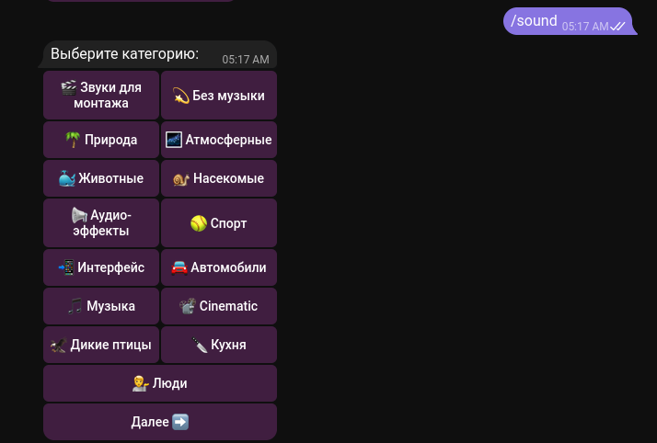Choose the Аудио-эффекты category
Image resolution: width=657 pixels, height=443 pixels.
click(101, 222)
